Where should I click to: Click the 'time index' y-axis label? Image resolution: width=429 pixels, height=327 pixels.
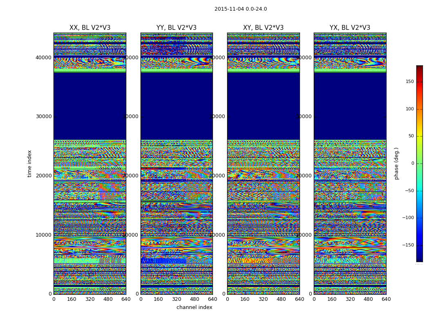[x=29, y=163]
